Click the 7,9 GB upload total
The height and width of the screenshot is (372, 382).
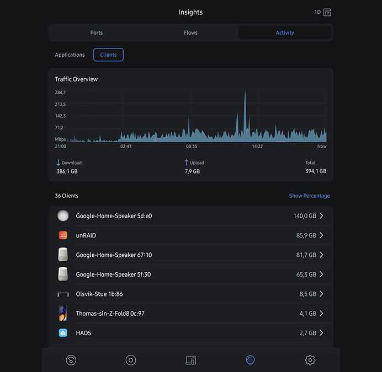(192, 171)
